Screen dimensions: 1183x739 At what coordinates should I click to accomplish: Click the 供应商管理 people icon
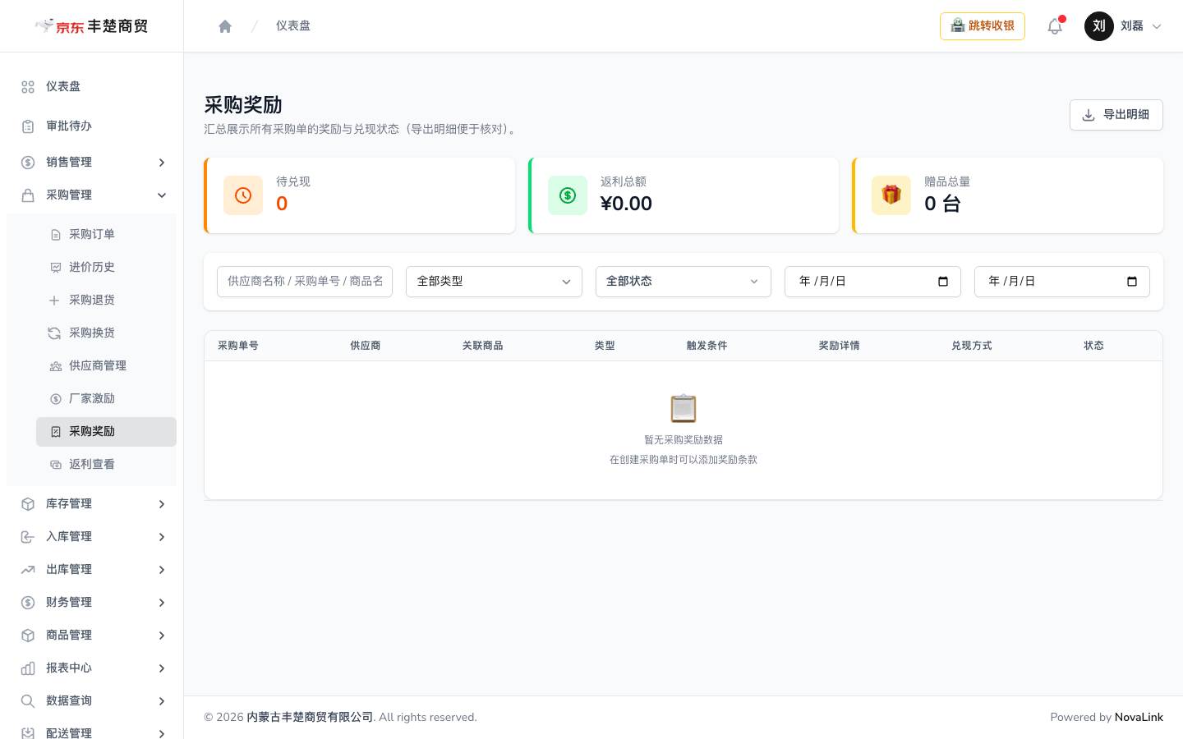pos(56,366)
